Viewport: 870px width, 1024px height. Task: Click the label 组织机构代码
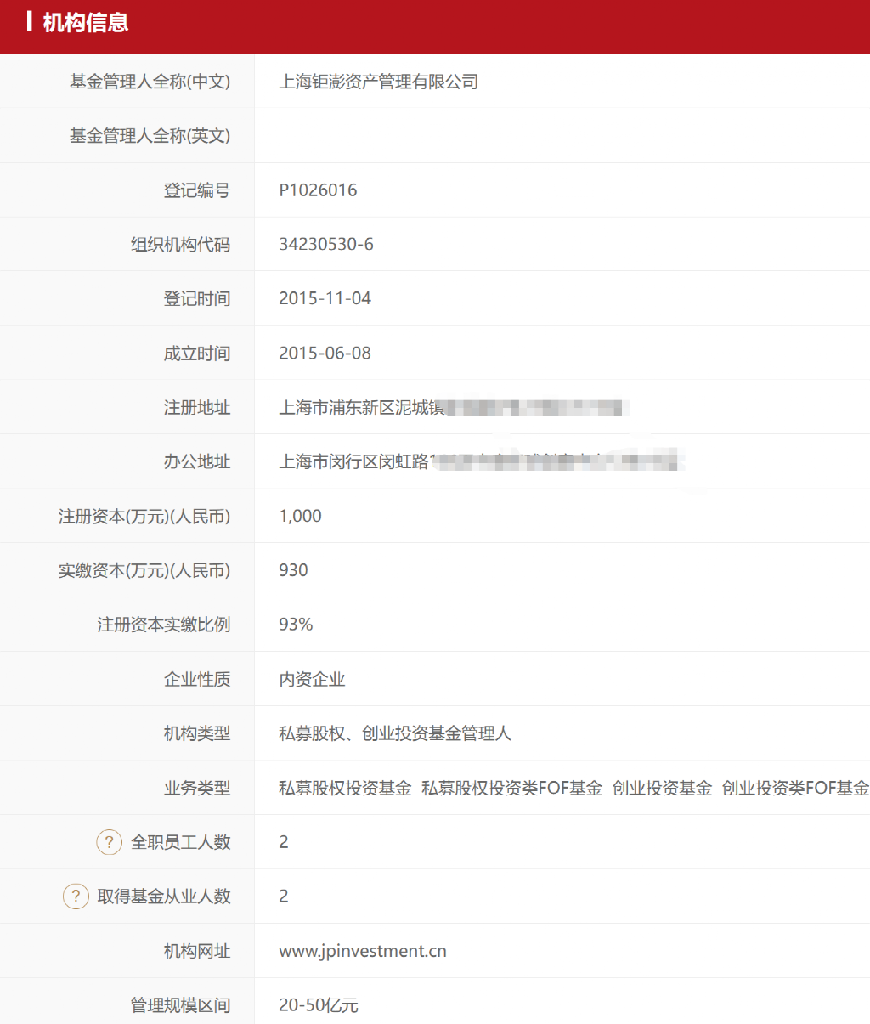(x=181, y=245)
